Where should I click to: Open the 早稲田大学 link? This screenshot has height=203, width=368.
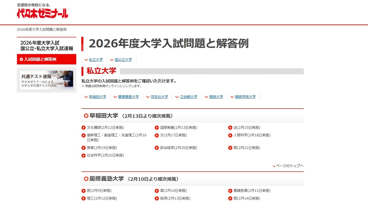(97, 97)
